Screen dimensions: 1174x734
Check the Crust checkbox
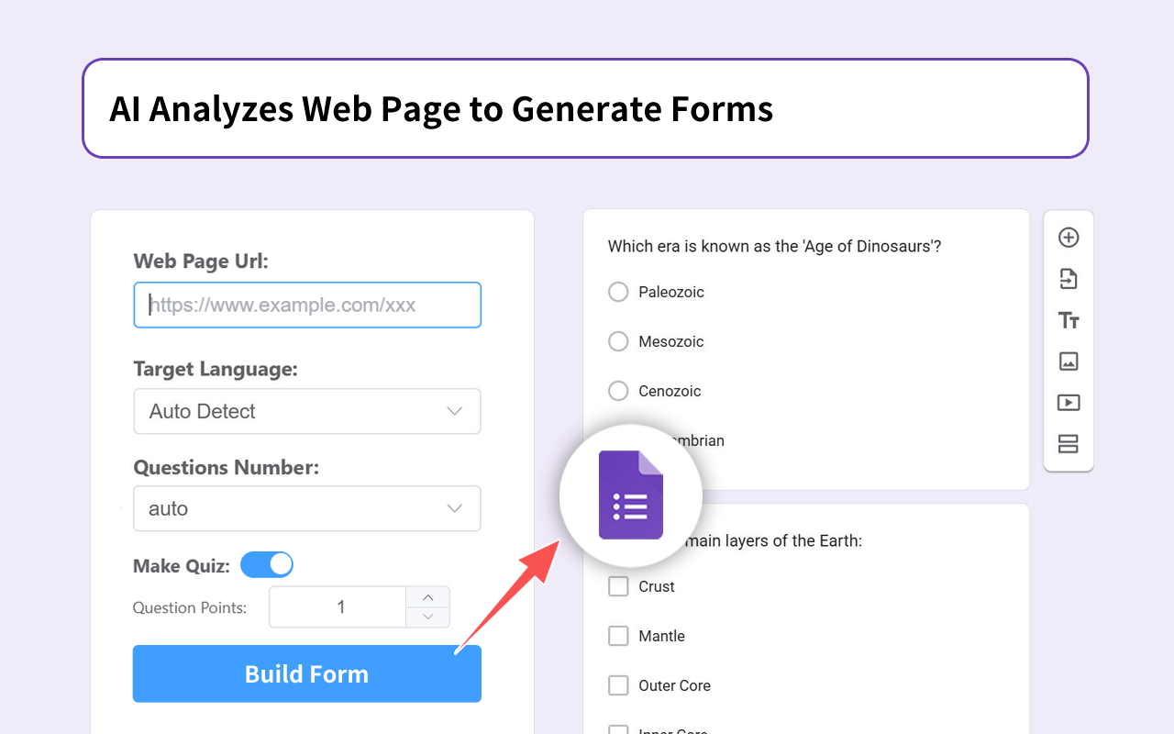tap(618, 586)
